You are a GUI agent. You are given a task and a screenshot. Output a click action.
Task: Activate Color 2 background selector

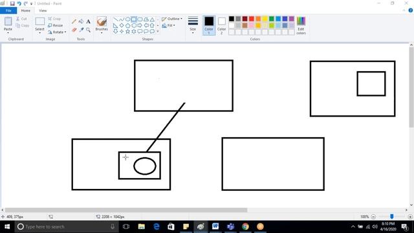coord(221,25)
